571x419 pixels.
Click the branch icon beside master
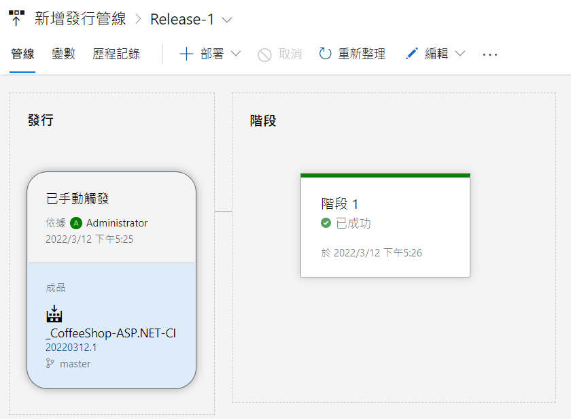[x=50, y=364]
